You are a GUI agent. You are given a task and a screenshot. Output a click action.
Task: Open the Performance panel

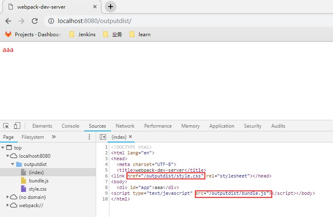158,126
